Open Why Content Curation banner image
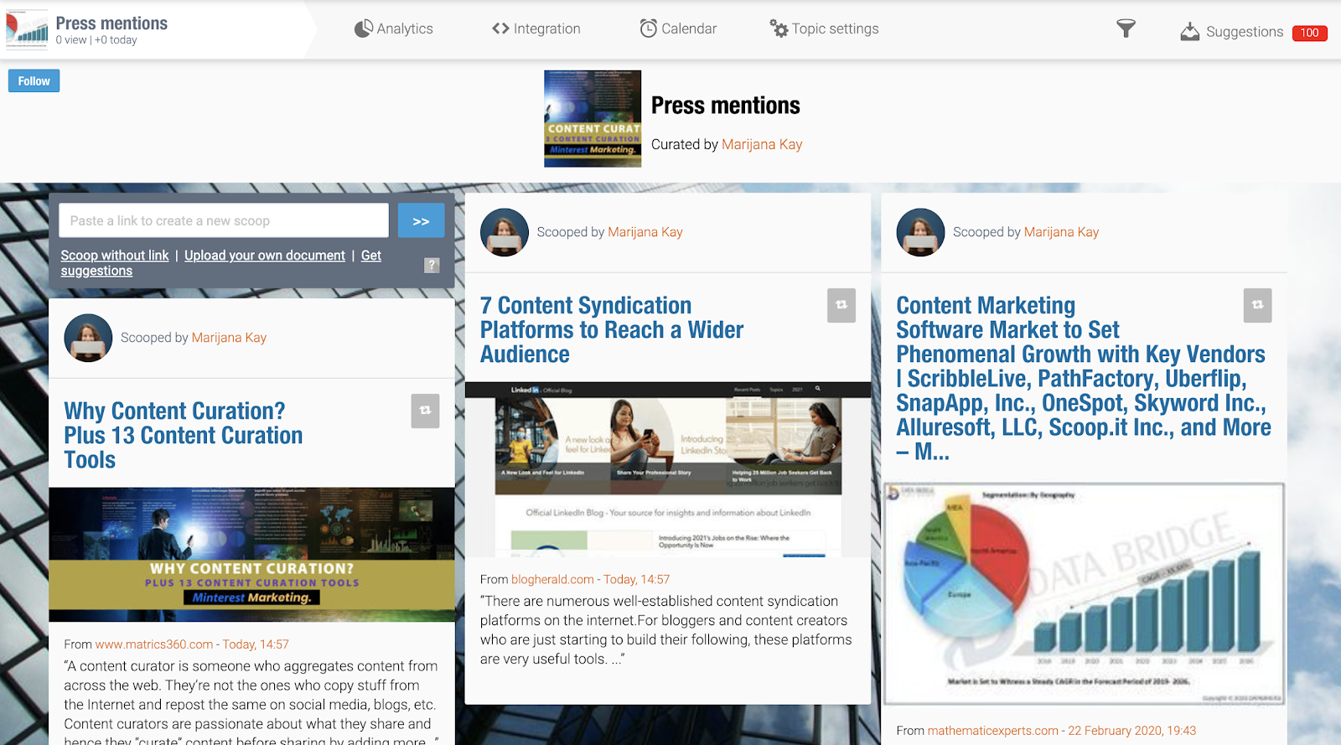Screen dimensions: 1341x745 click(x=251, y=555)
